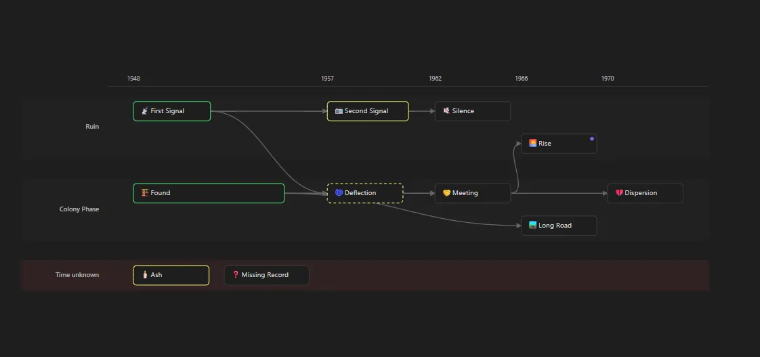Click the question mark icon on Missing Record

[x=236, y=274]
